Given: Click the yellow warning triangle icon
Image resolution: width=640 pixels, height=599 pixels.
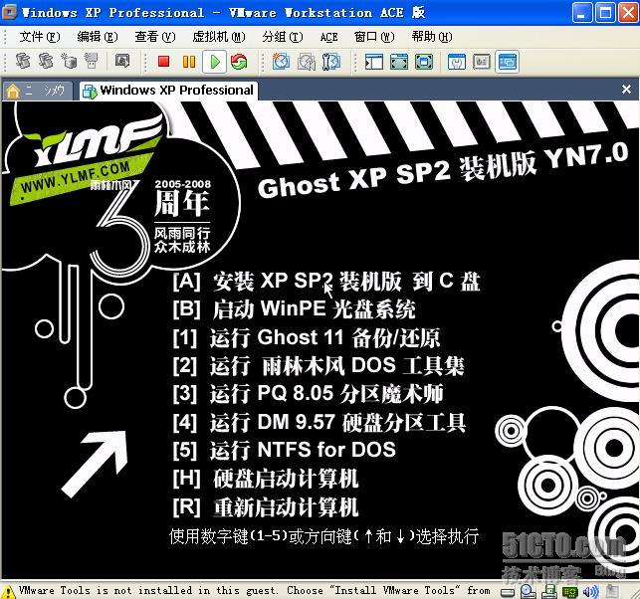Looking at the screenshot, I should pyautogui.click(x=8, y=591).
